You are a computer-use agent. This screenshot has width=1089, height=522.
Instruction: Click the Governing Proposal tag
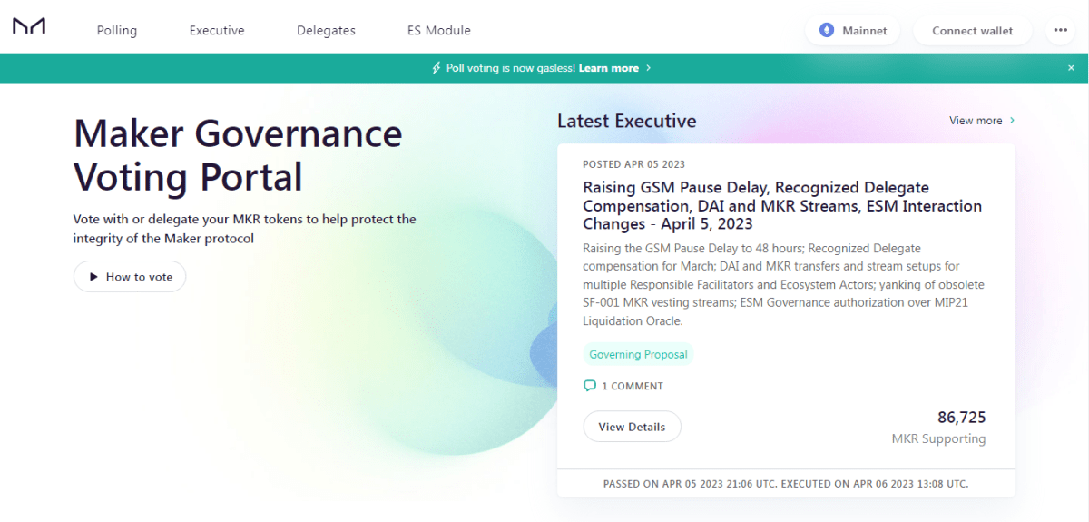638,354
